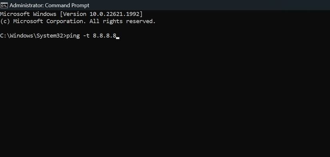Click the word "rights" in the copyright line
Screen dimensions: 330x157
[x=112, y=22]
